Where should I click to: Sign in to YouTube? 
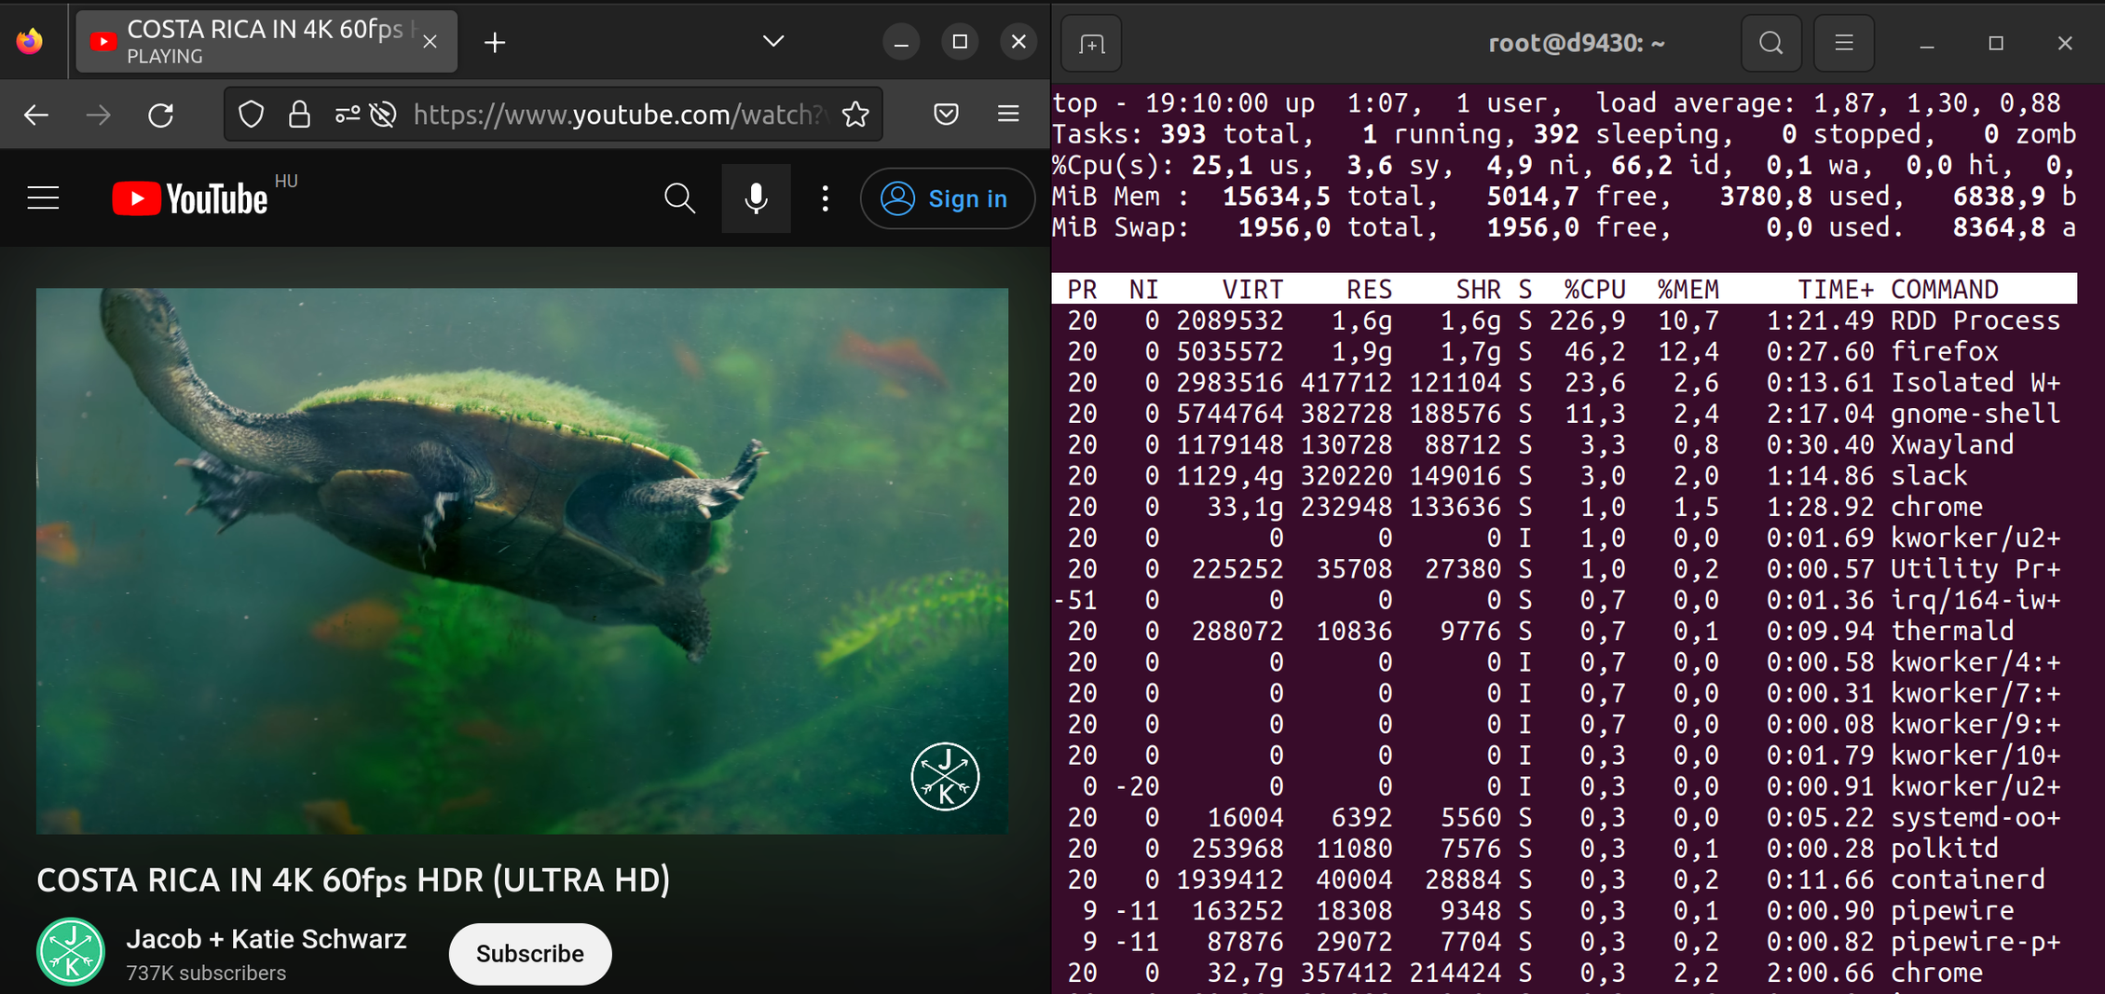click(x=947, y=198)
